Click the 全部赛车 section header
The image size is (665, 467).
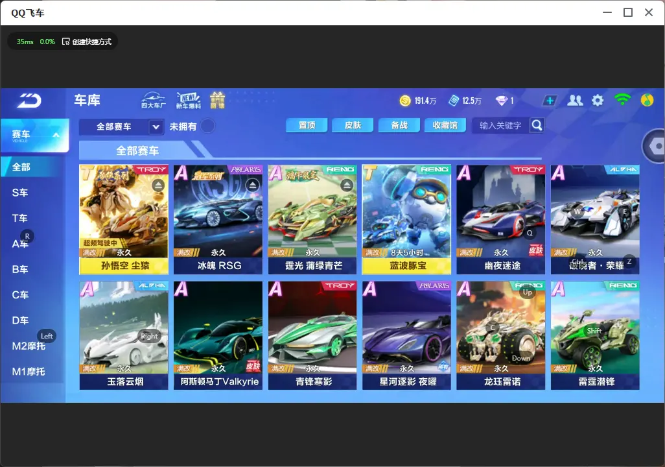137,150
